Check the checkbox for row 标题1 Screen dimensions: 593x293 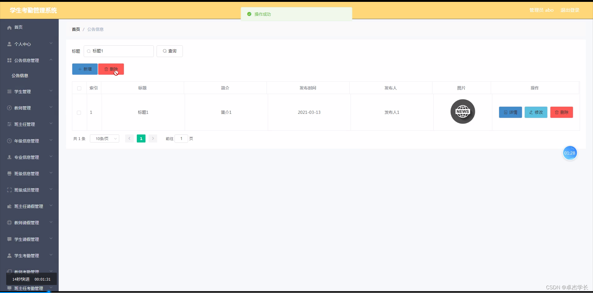(79, 113)
